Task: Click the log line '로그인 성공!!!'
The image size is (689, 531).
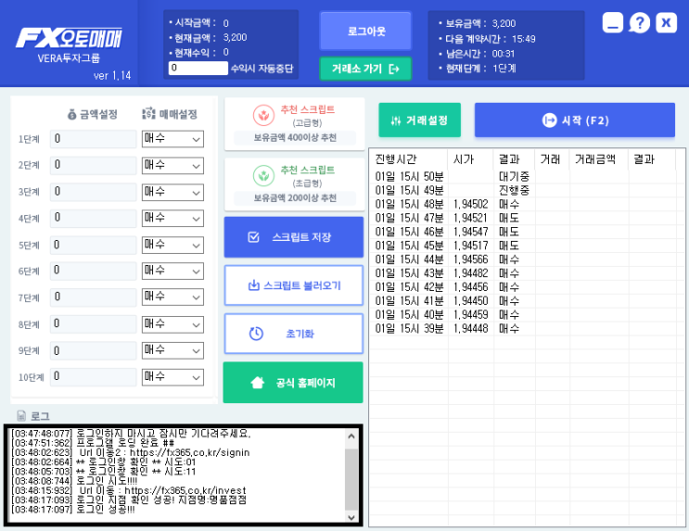Action: (73, 510)
